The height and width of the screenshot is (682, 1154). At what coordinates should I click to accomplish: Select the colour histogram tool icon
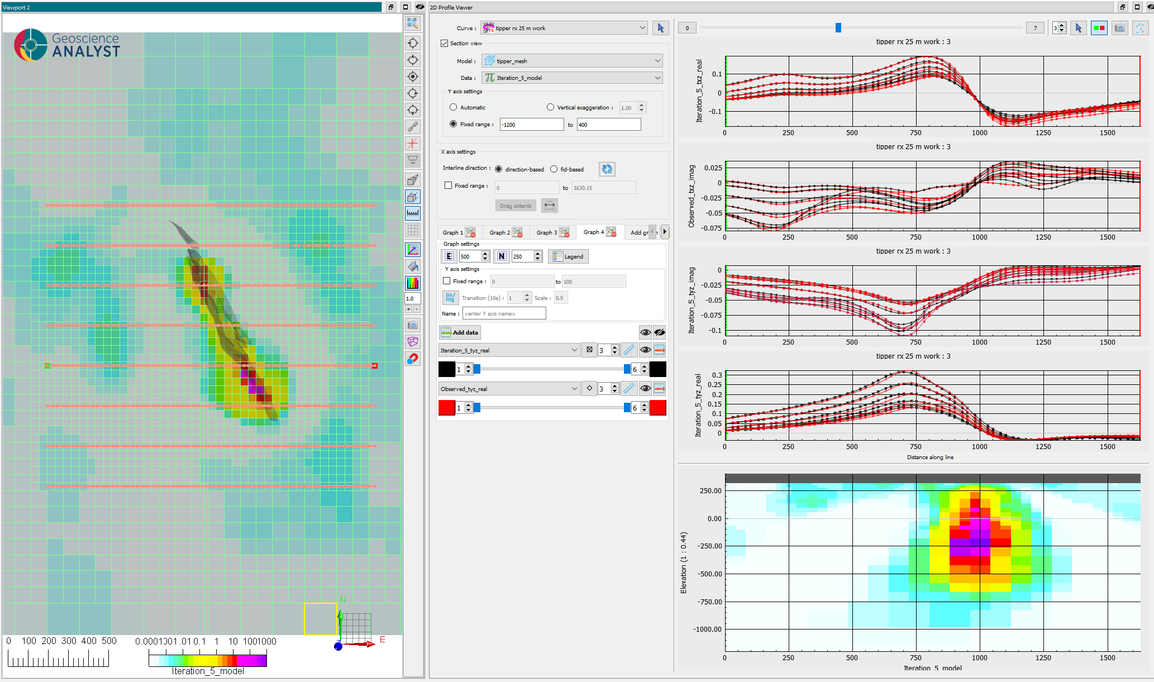pos(413,283)
